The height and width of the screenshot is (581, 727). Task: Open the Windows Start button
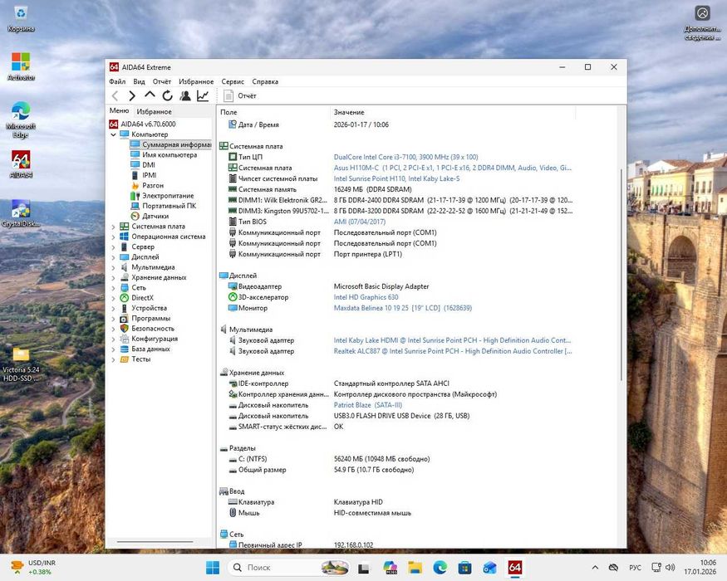click(213, 568)
